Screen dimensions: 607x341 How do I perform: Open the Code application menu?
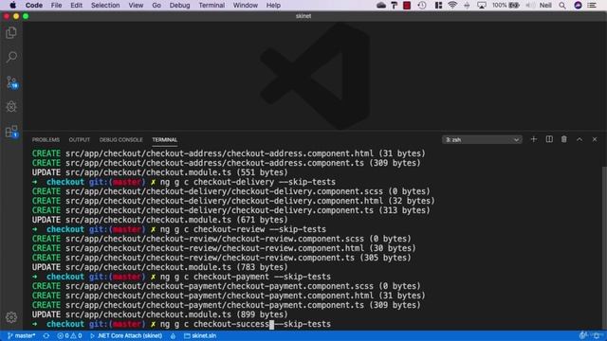[34, 6]
